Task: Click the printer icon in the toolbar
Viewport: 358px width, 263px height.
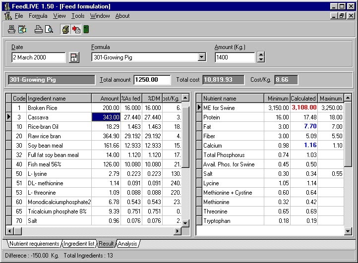Action: coord(38,29)
